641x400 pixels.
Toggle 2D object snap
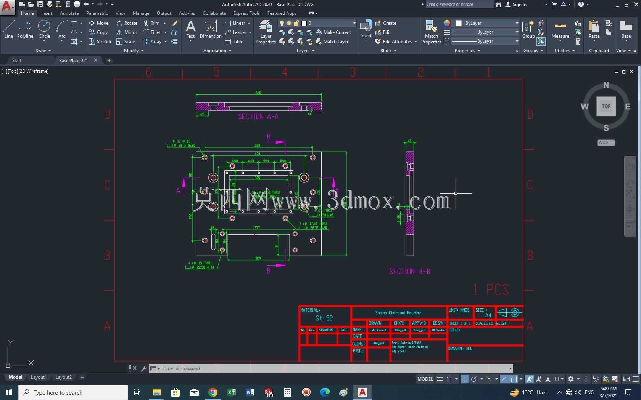514,379
